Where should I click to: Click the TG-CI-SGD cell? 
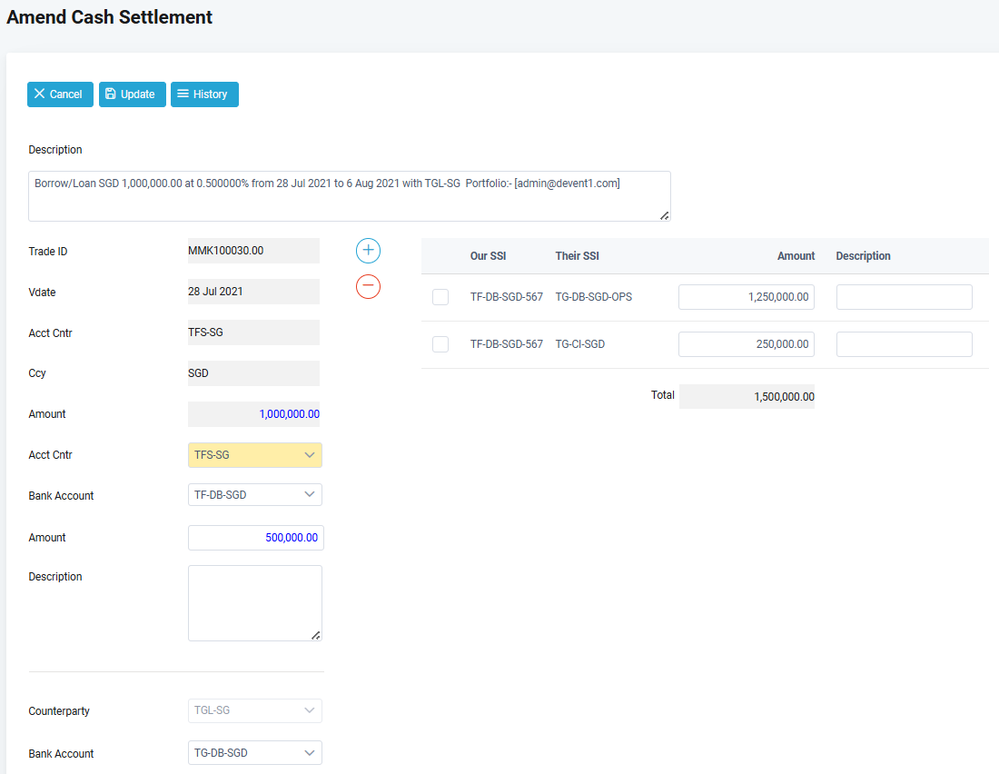point(579,344)
